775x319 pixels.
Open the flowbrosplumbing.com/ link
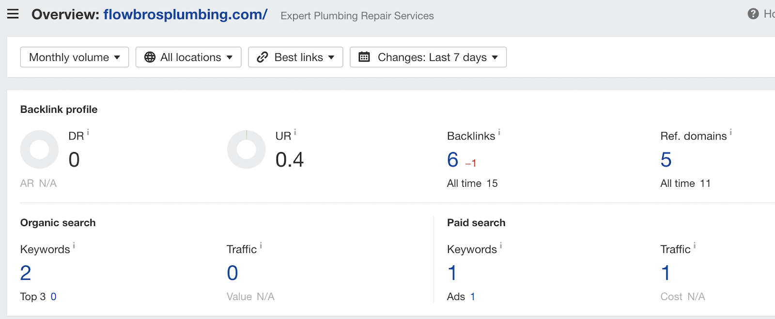[x=185, y=15]
